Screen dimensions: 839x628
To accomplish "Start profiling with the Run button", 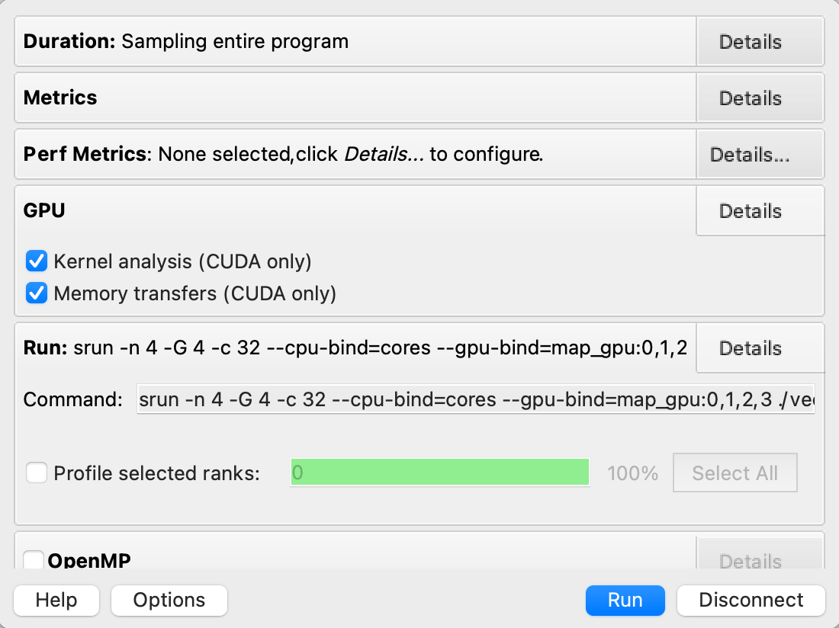I will coord(625,600).
